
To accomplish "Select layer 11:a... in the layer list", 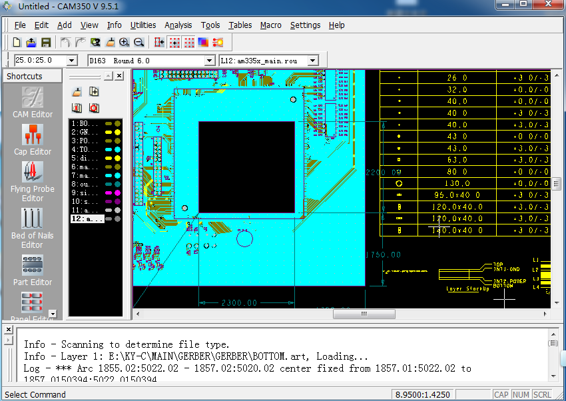I will (85, 210).
